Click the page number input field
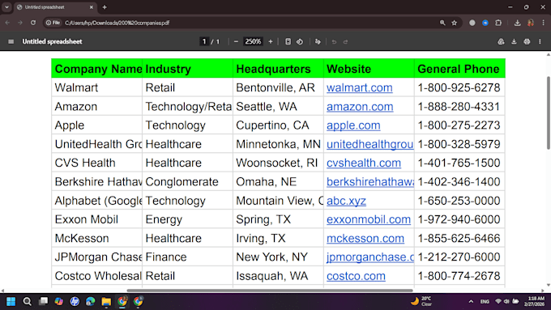This screenshot has height=310, width=551. point(204,41)
